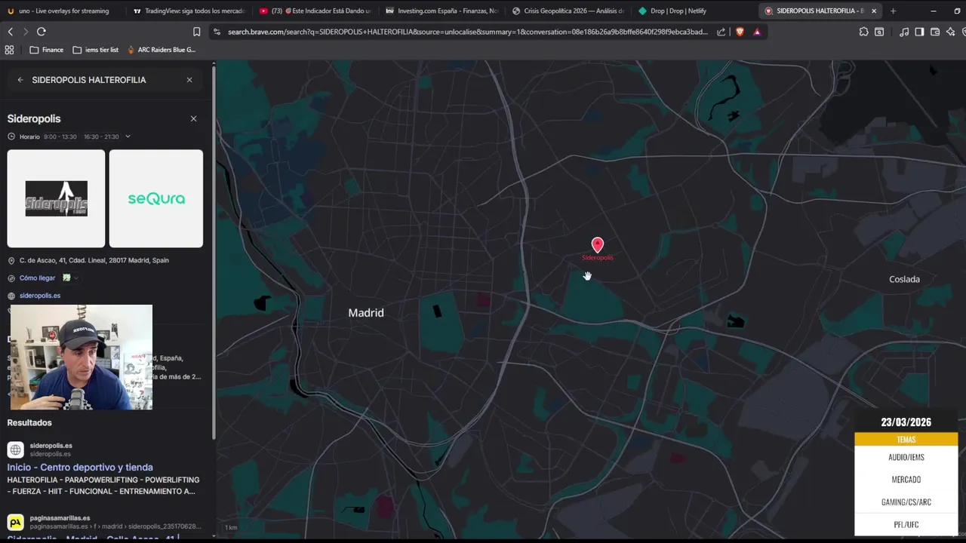Click the clock icon next to Horario
Screen dimensions: 966x543
(x=11, y=137)
